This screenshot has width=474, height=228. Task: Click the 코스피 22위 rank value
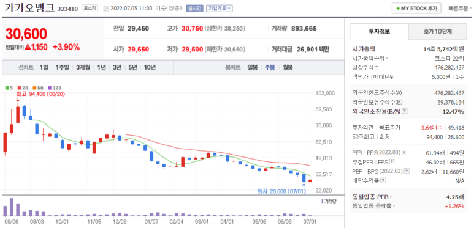point(449,58)
